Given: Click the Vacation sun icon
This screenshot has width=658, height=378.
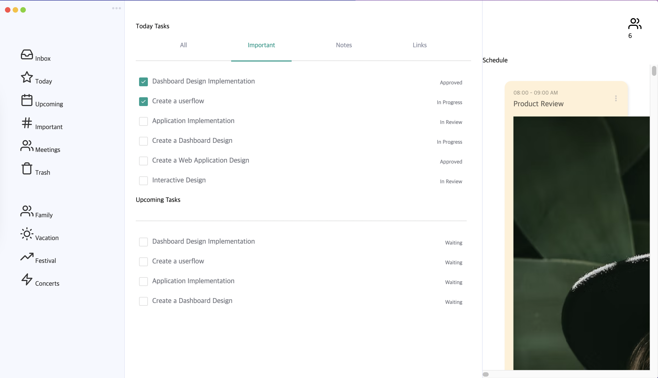Looking at the screenshot, I should click(27, 234).
